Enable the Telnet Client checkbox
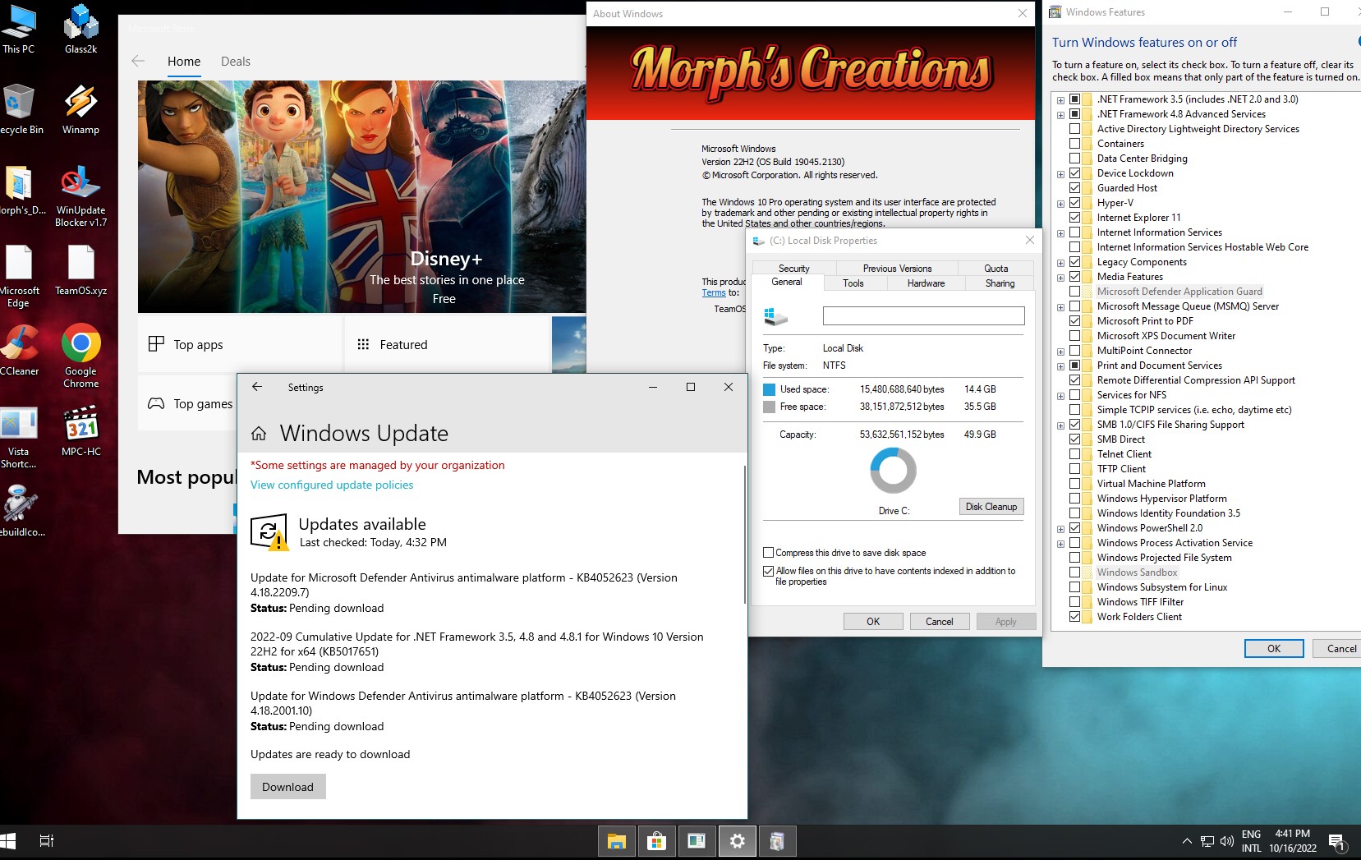The image size is (1361, 860). click(x=1074, y=454)
